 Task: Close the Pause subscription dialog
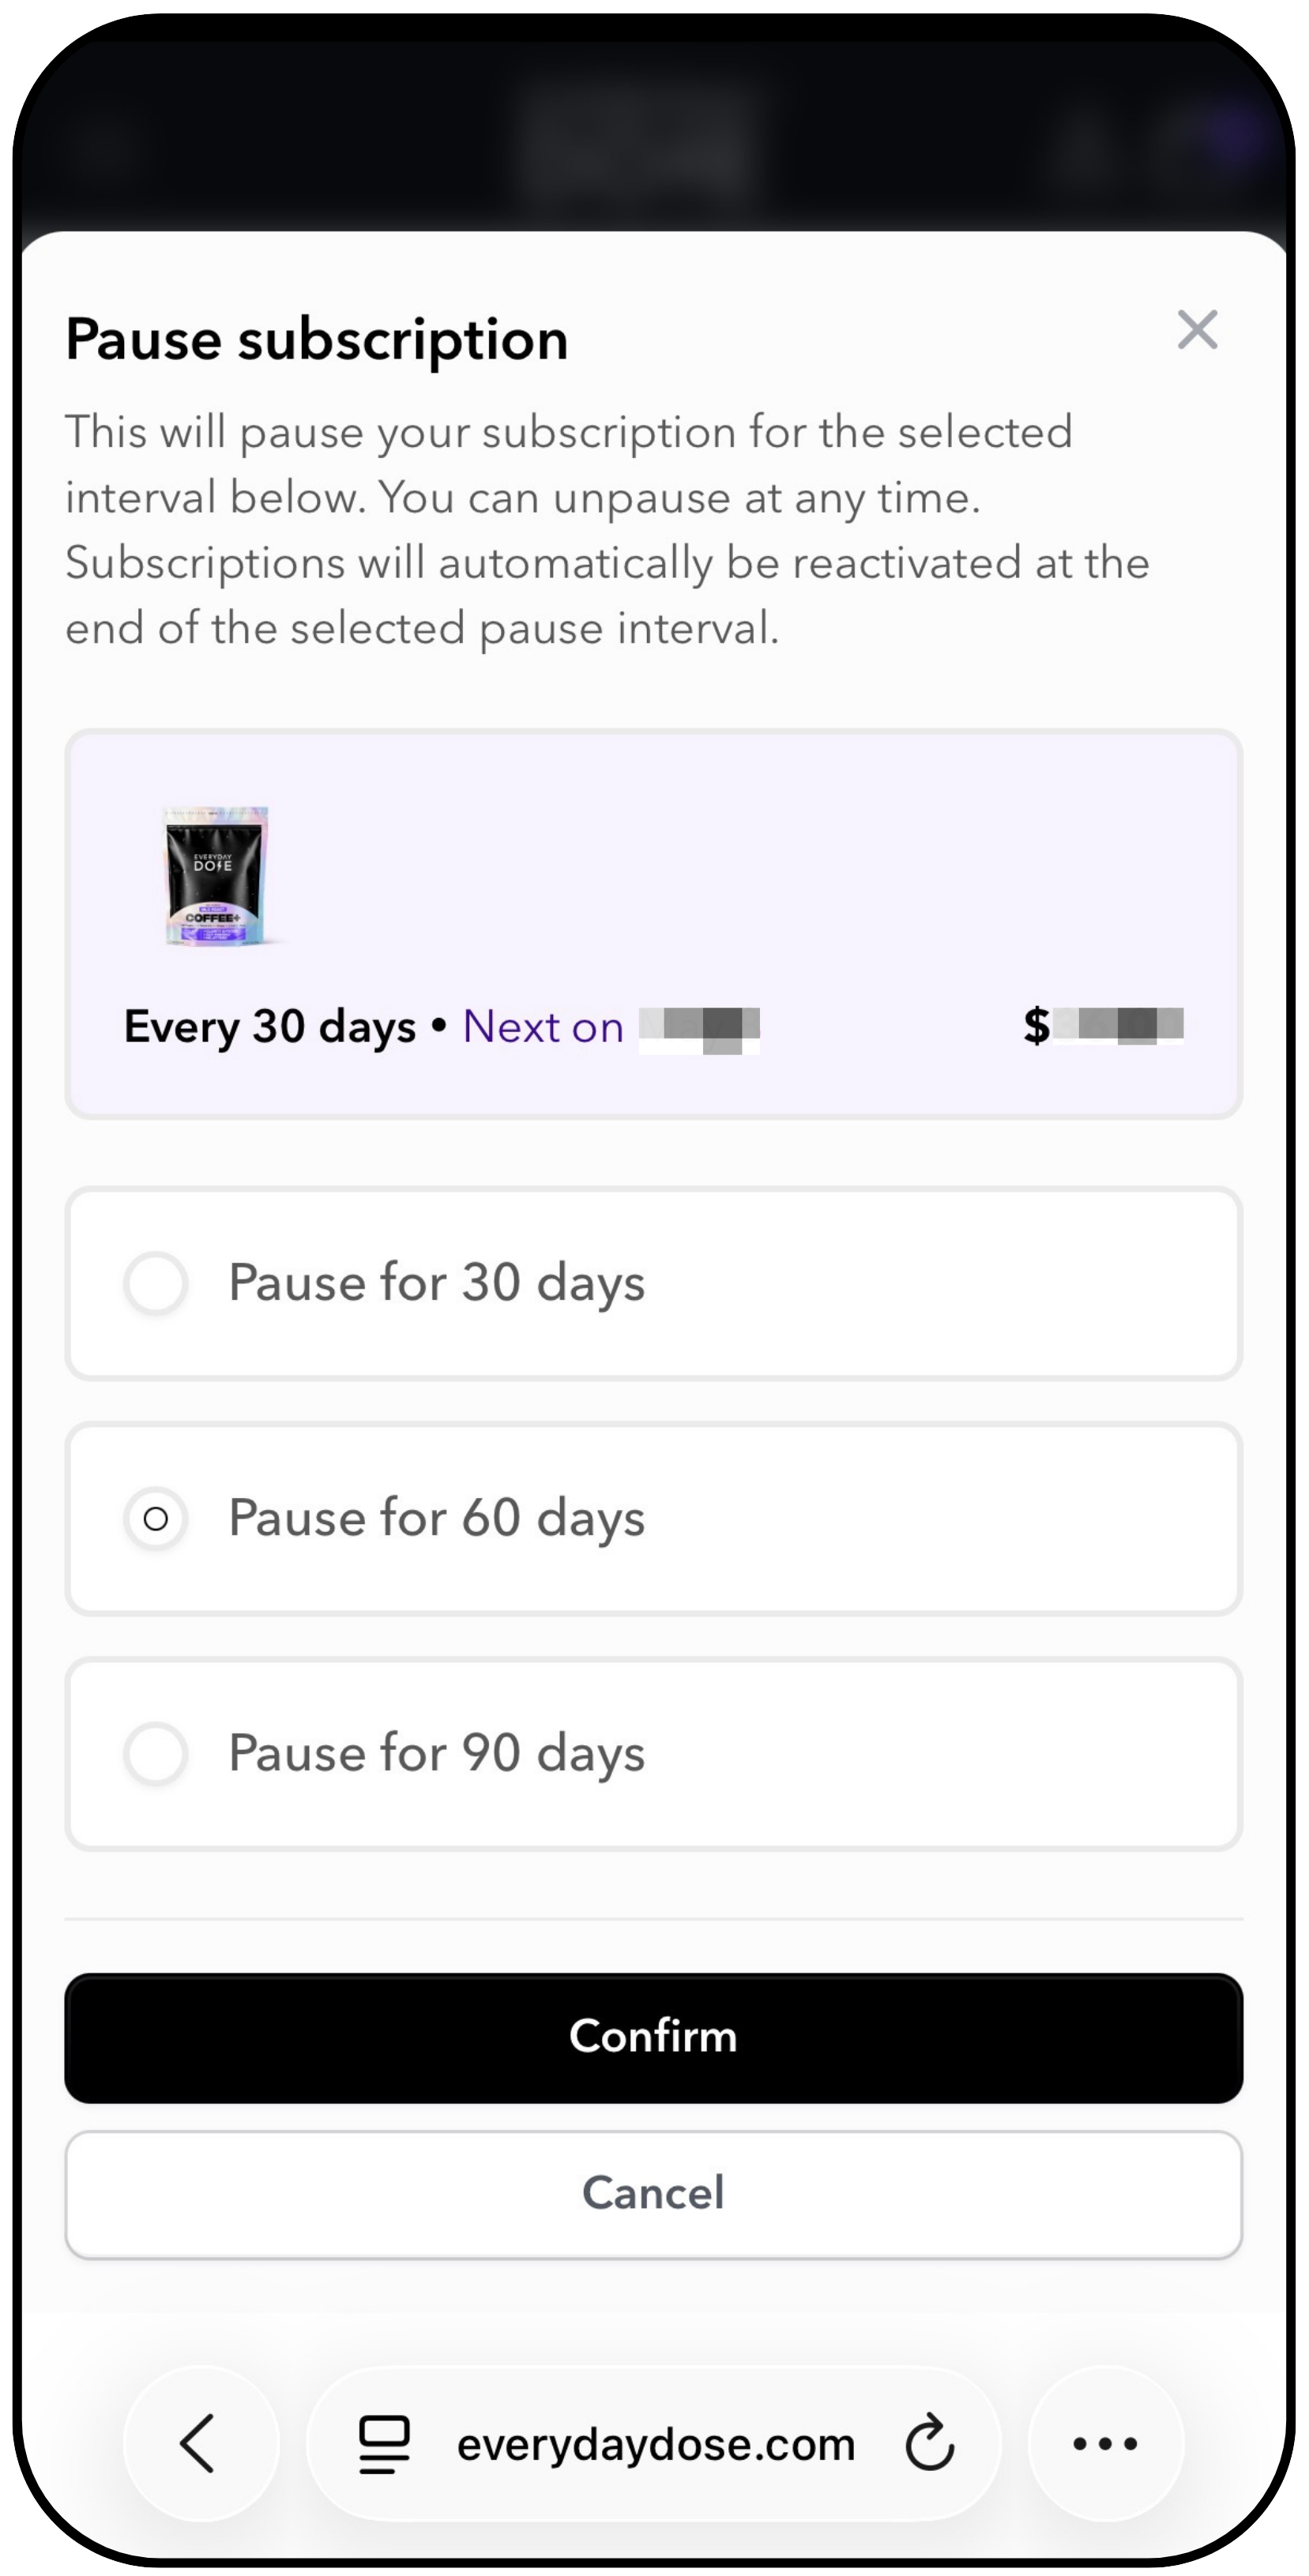[x=1197, y=329]
